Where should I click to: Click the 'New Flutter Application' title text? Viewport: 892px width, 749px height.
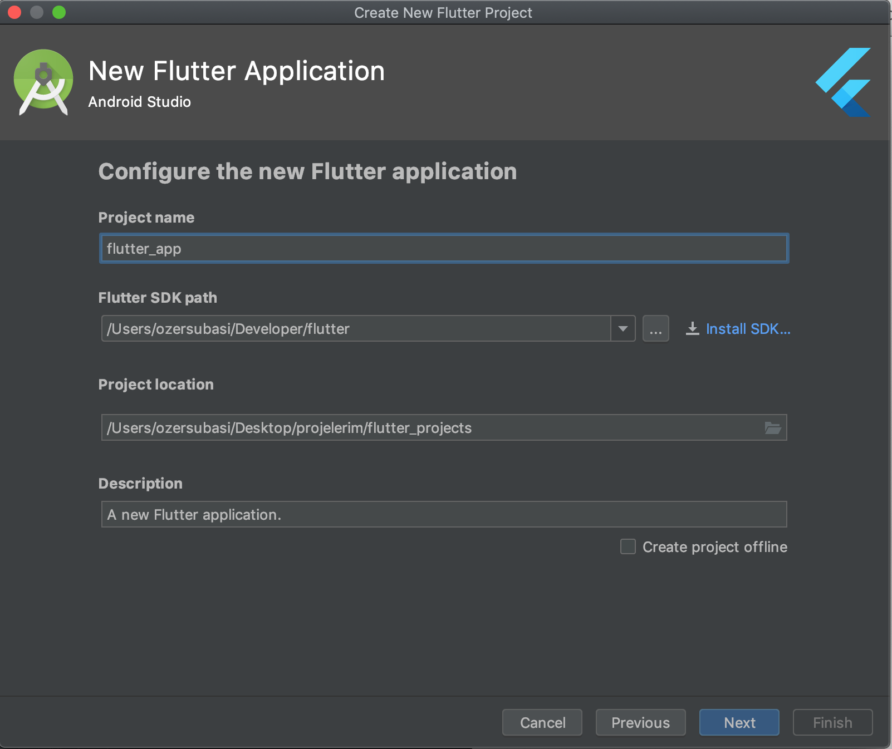pos(237,71)
